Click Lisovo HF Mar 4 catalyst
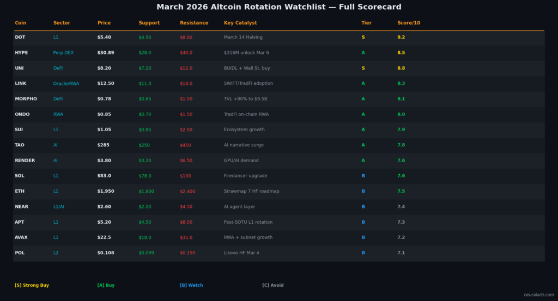The width and height of the screenshot is (558, 301). [x=241, y=253]
